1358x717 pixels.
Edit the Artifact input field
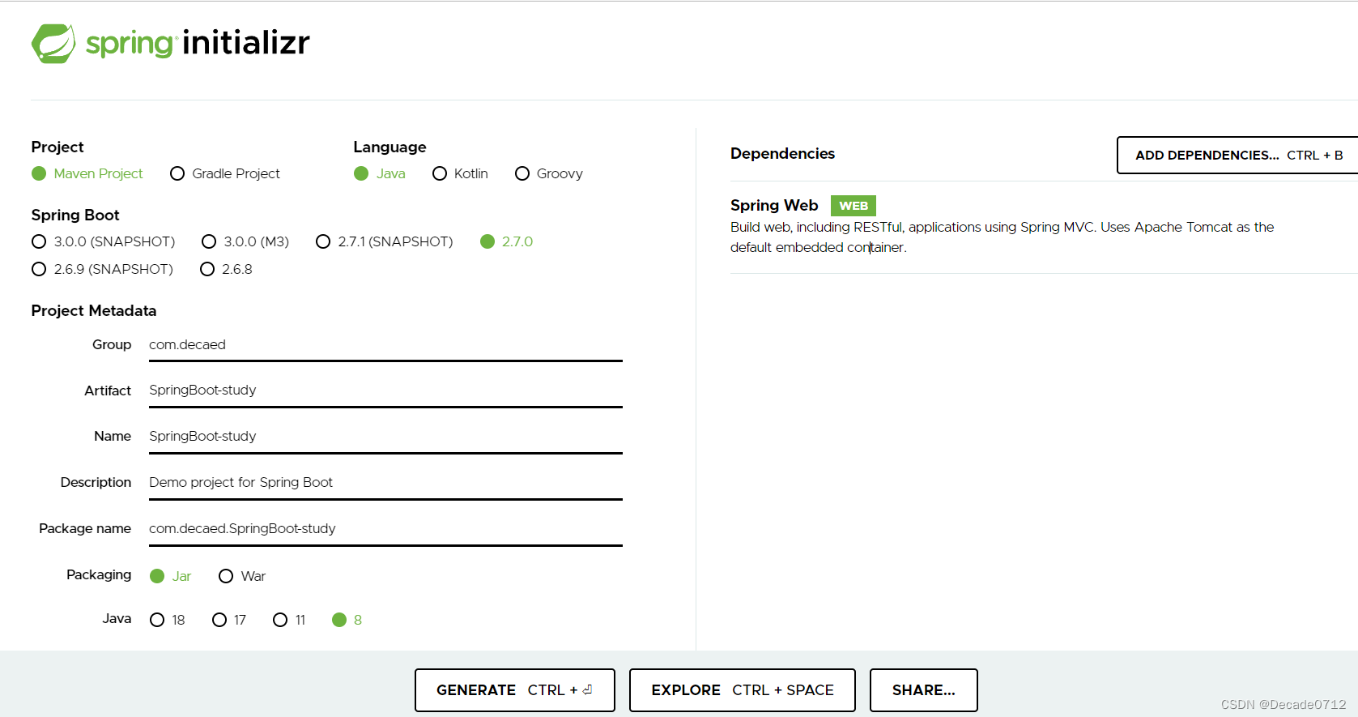point(385,391)
